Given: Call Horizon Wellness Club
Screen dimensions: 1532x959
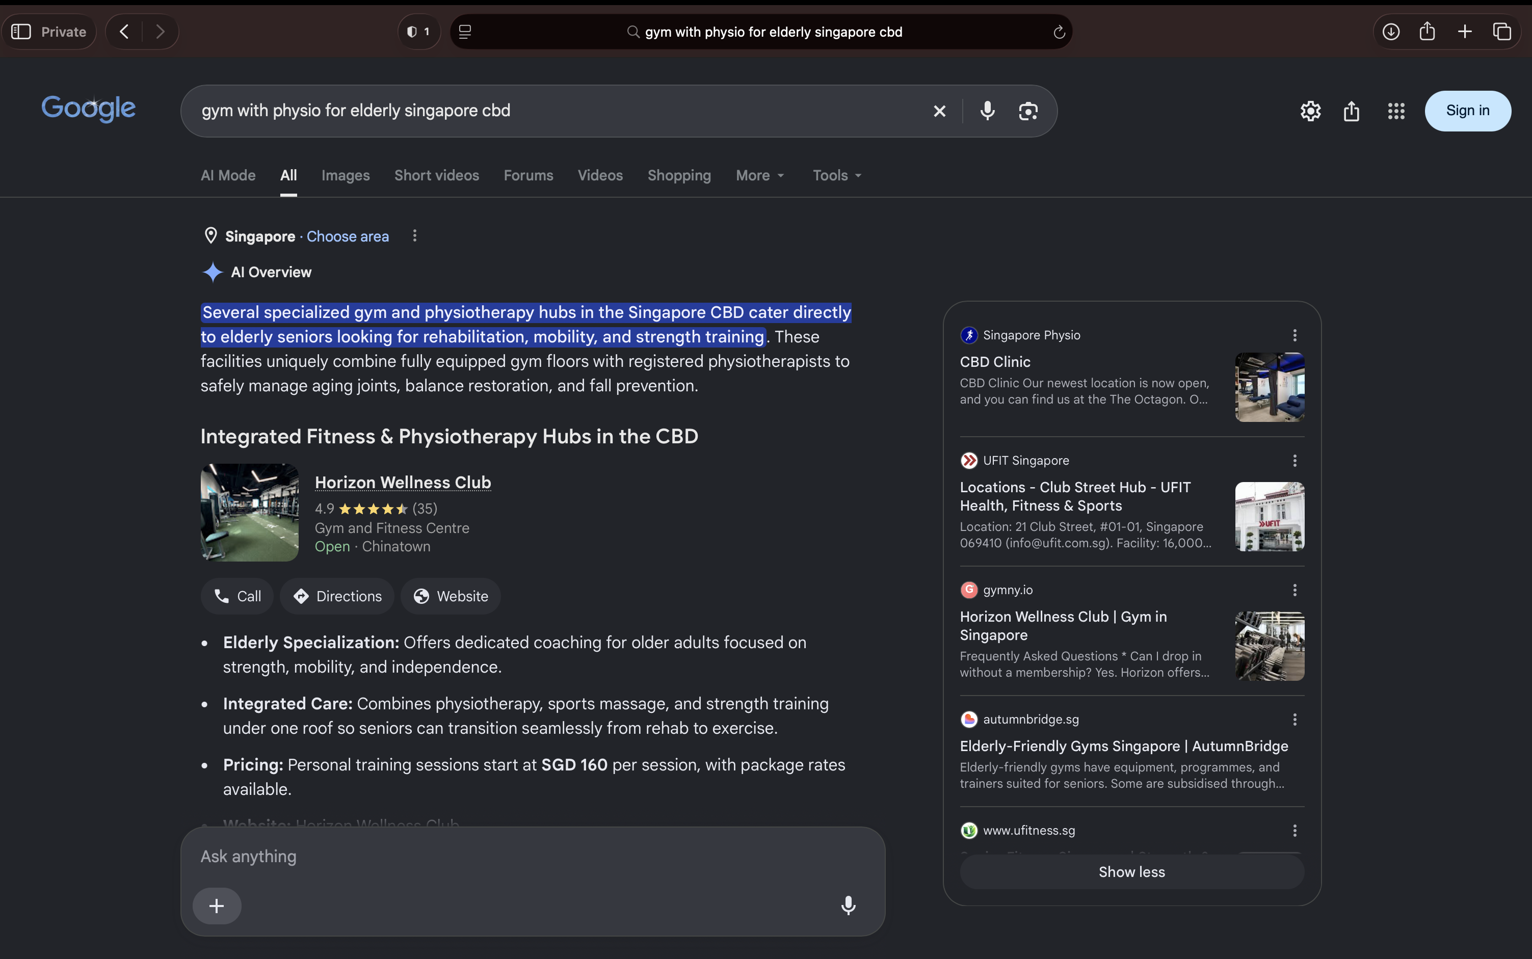Looking at the screenshot, I should click(237, 596).
